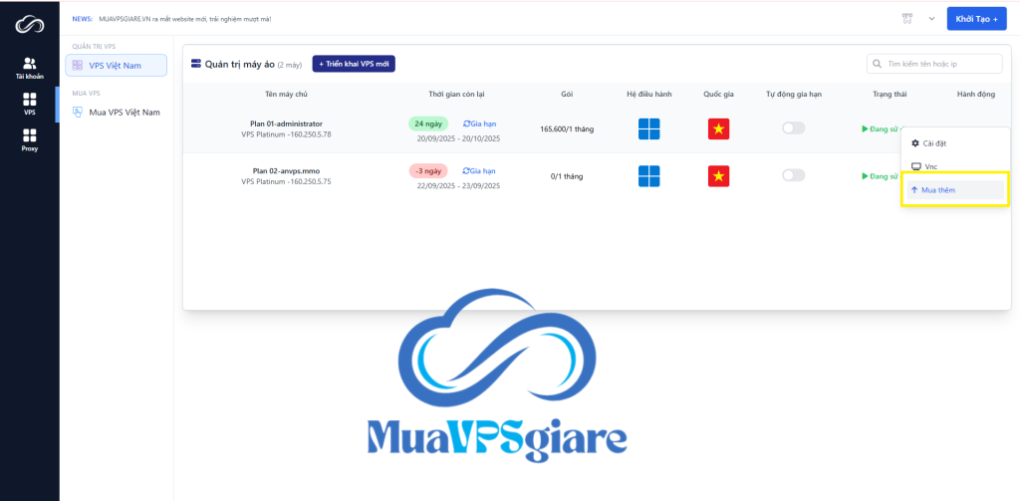Click the Vietnam flag for Plan 02-anvps.mmo

tap(719, 176)
